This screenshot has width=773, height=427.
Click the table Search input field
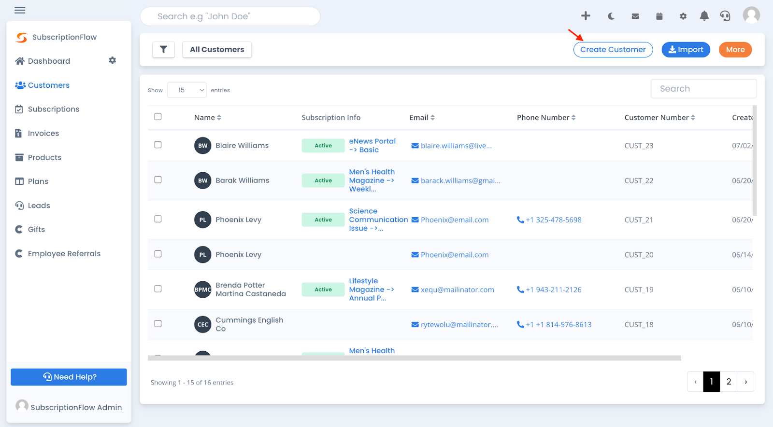703,89
